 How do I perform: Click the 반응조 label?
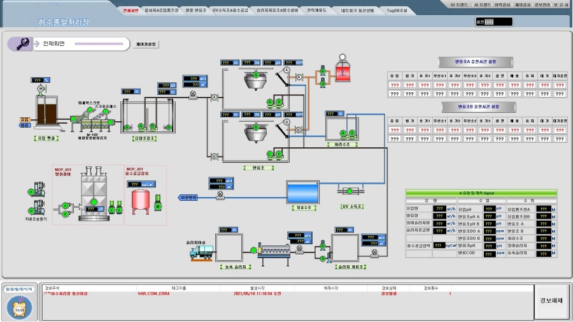click(258, 168)
